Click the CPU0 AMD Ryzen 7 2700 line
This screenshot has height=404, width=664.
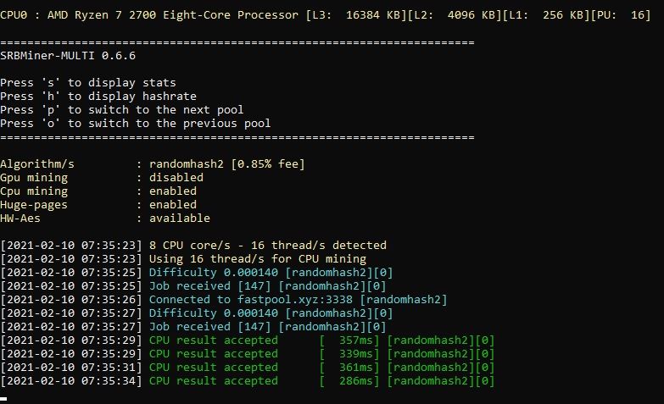pyautogui.click(x=326, y=15)
